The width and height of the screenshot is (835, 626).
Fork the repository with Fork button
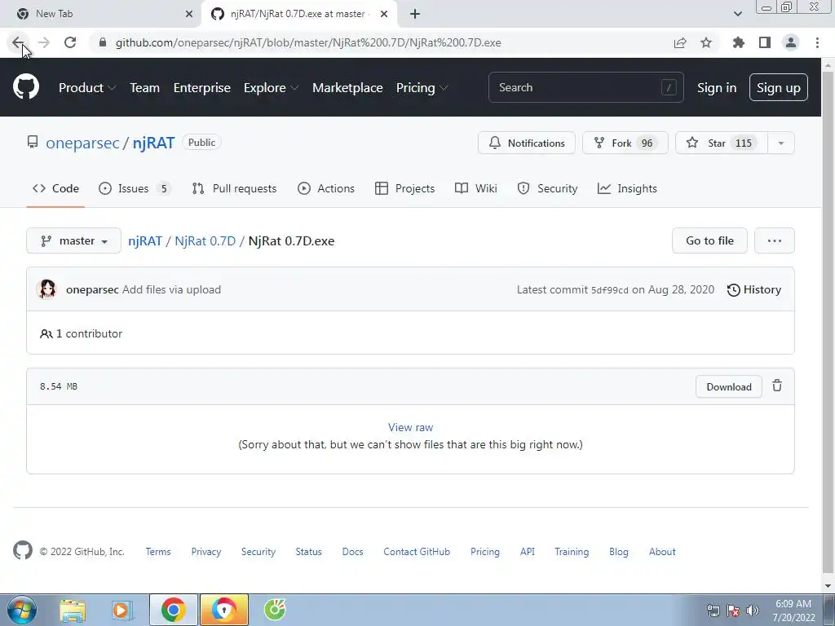click(x=625, y=143)
